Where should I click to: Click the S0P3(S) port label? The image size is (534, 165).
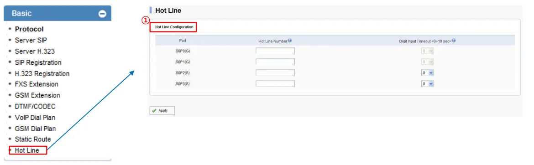point(183,84)
